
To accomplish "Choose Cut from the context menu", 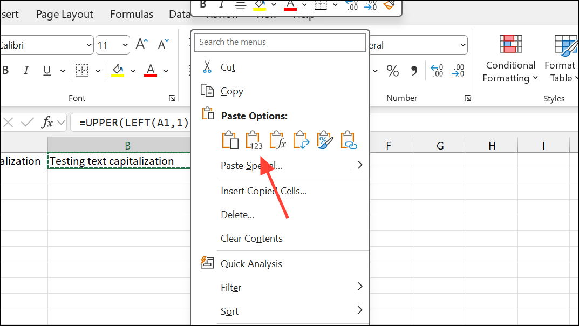I will click(x=228, y=67).
